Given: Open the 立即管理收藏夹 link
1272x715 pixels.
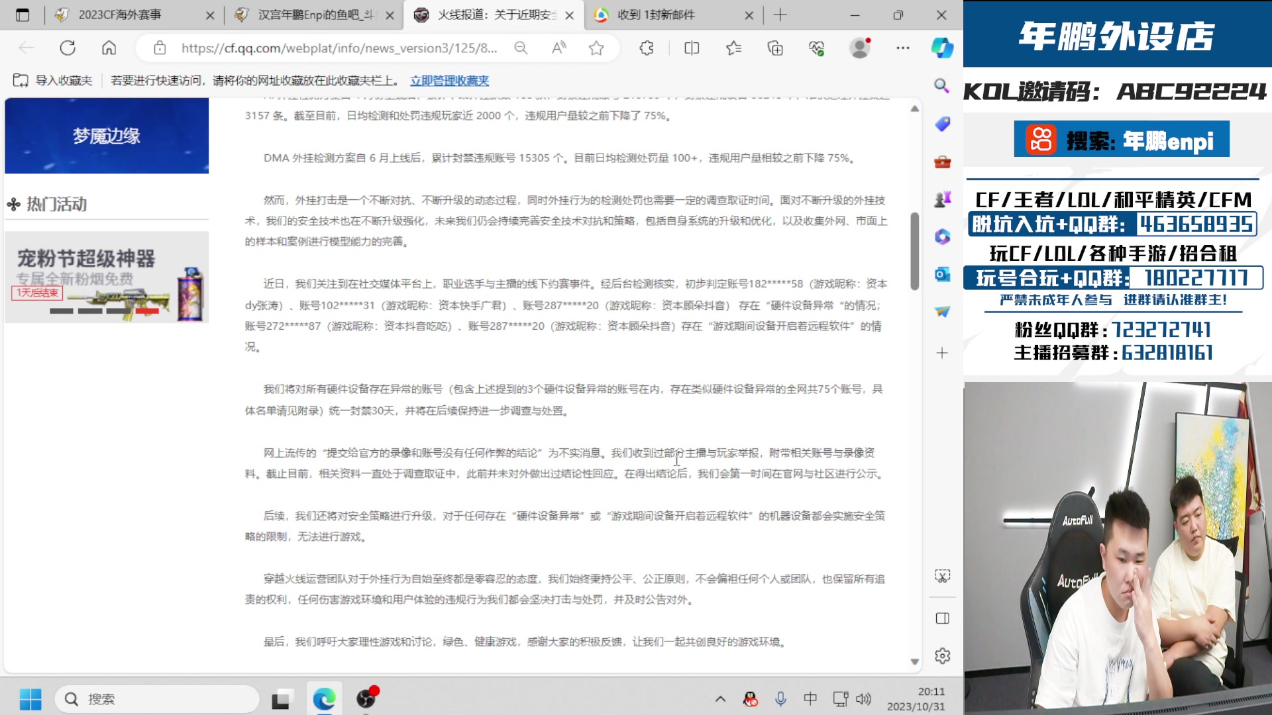Looking at the screenshot, I should click(x=449, y=80).
